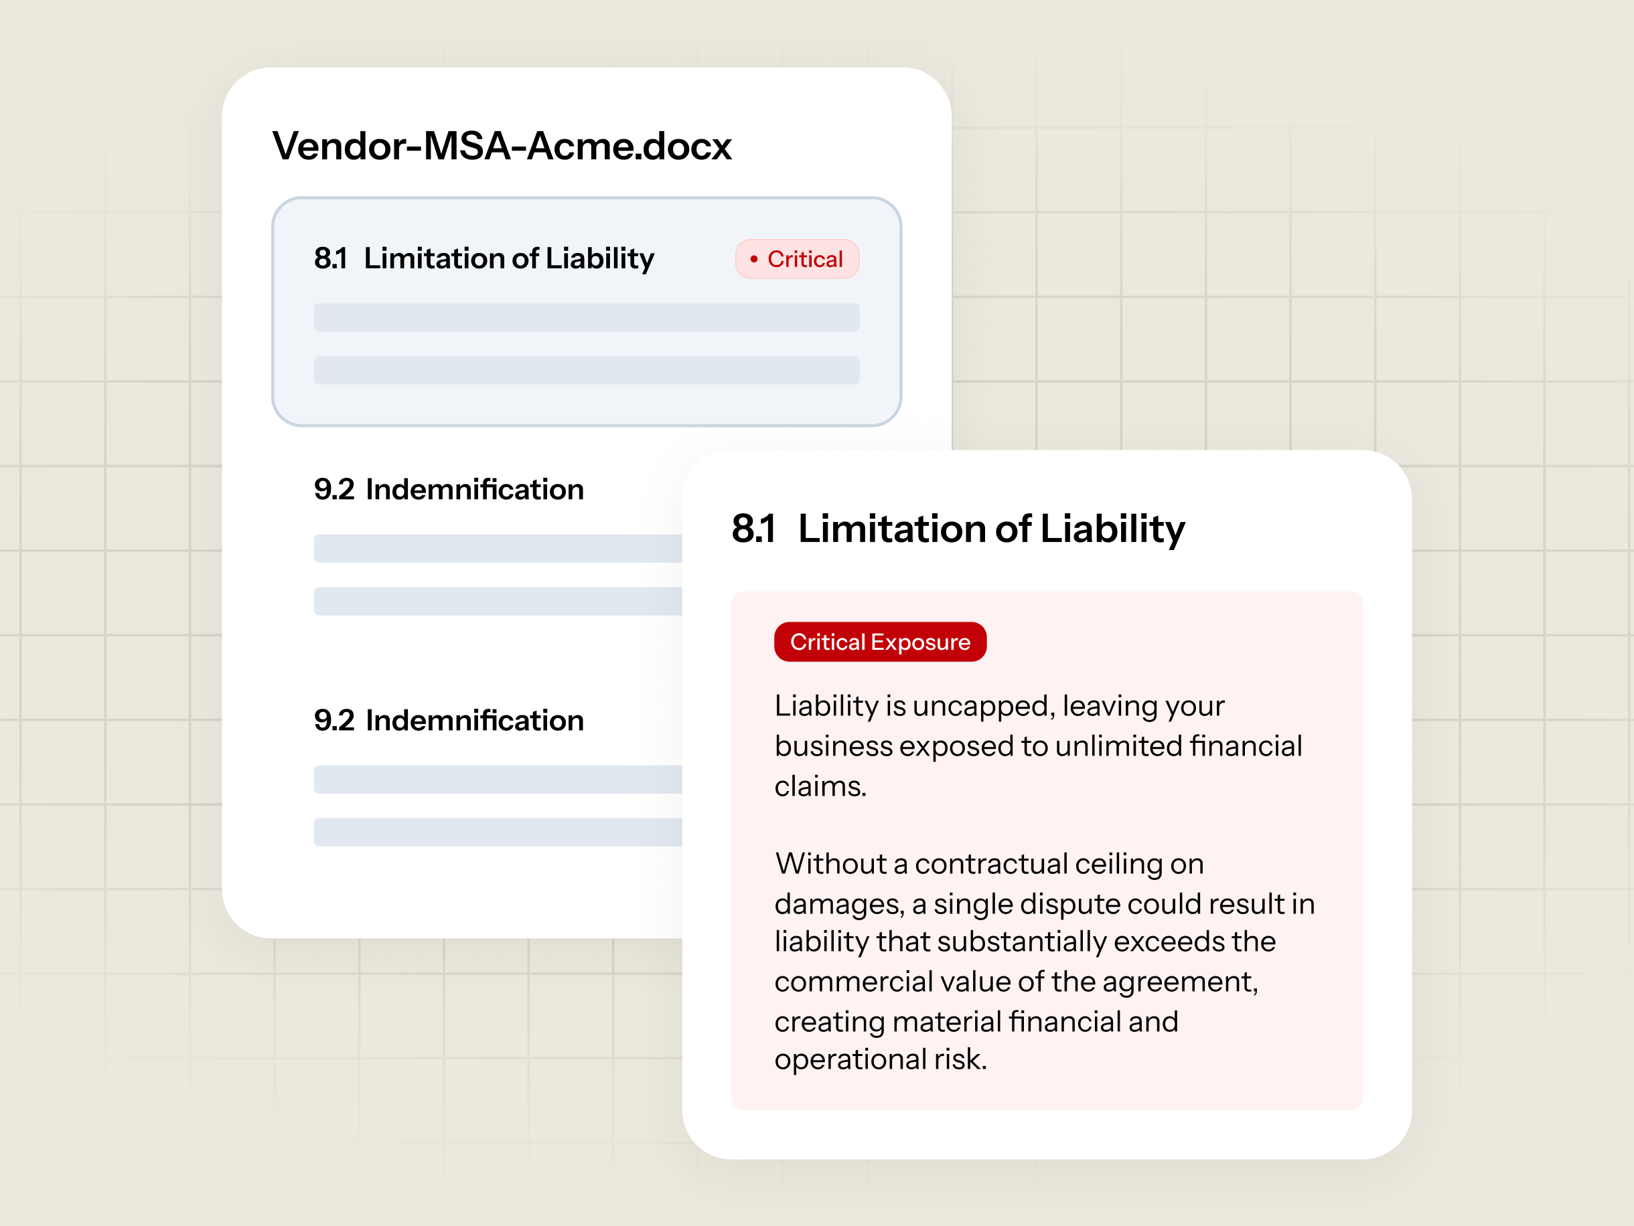1634x1226 pixels.
Task: Open the second 9.2 Indemnification section heading
Action: [449, 720]
